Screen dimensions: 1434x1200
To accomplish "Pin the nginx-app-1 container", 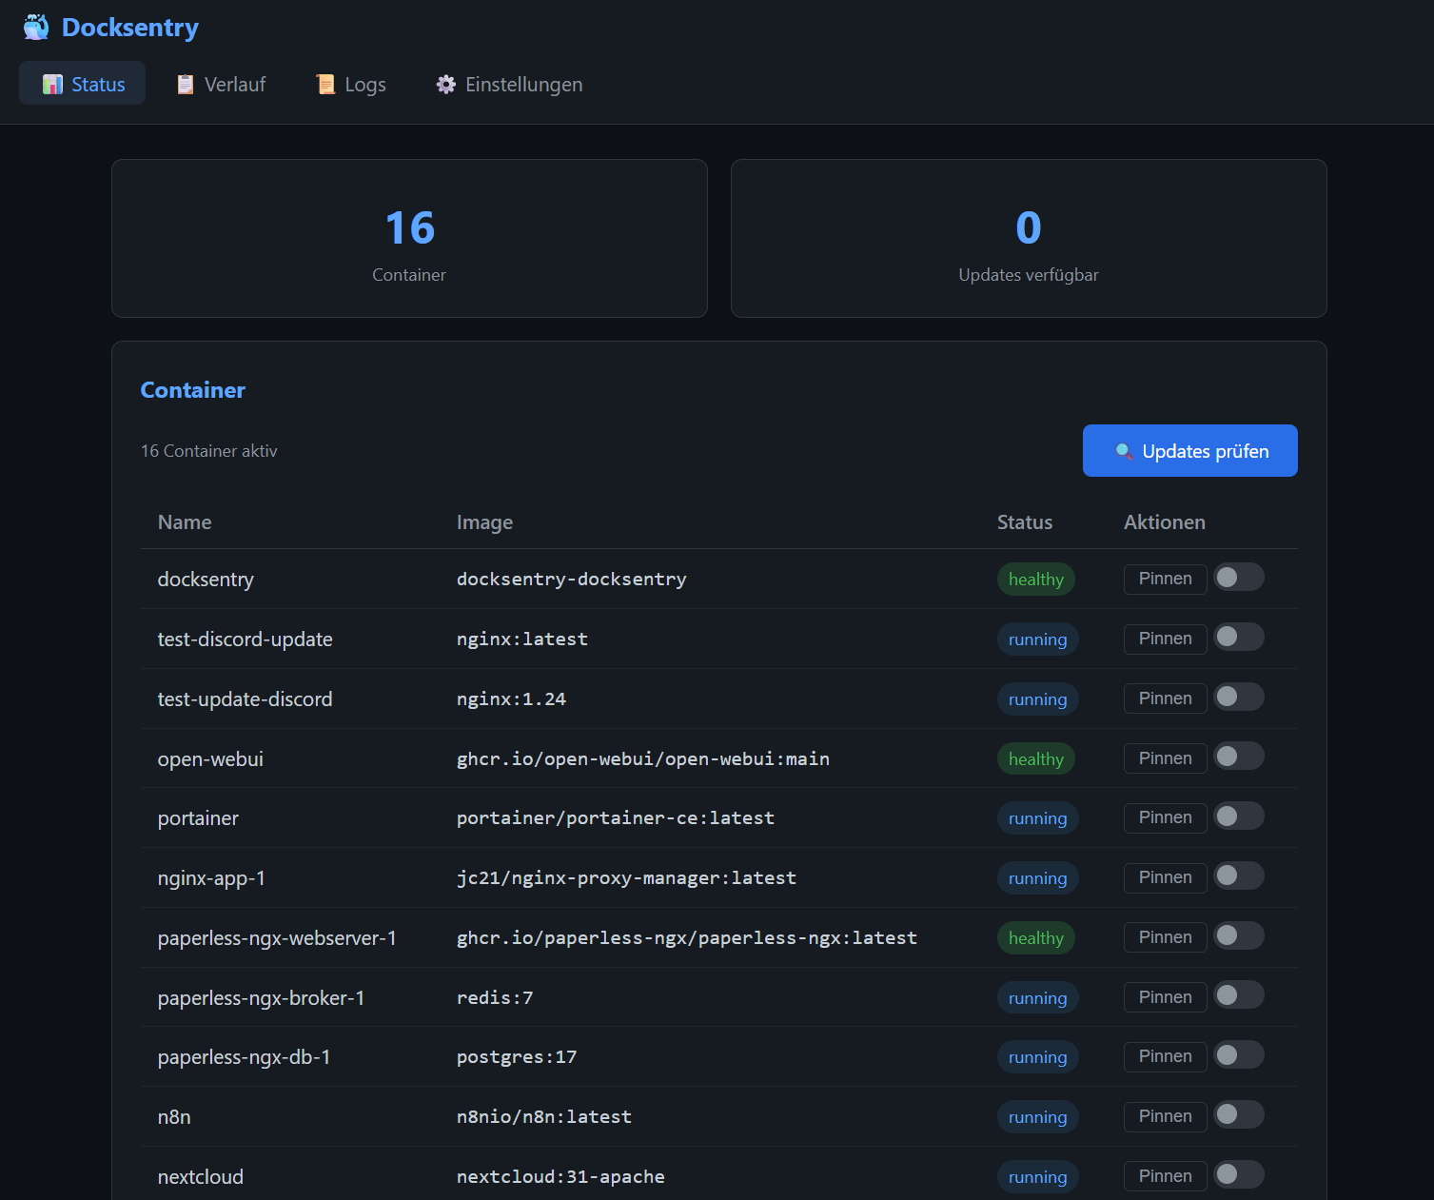I will click(1165, 877).
